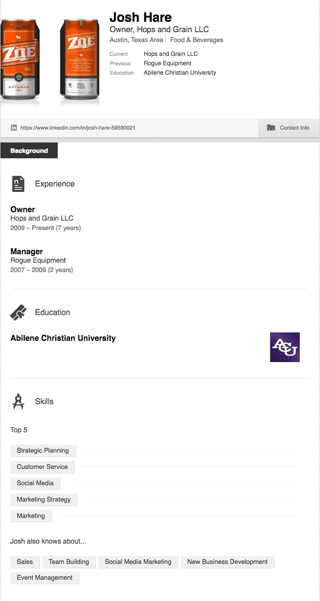Click the LinkedIn logo icon beside profile URL
This screenshot has width=320, height=601.
(14, 128)
